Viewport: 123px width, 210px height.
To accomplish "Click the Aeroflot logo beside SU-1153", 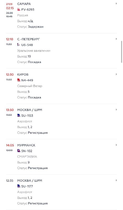I will pos(19,115).
